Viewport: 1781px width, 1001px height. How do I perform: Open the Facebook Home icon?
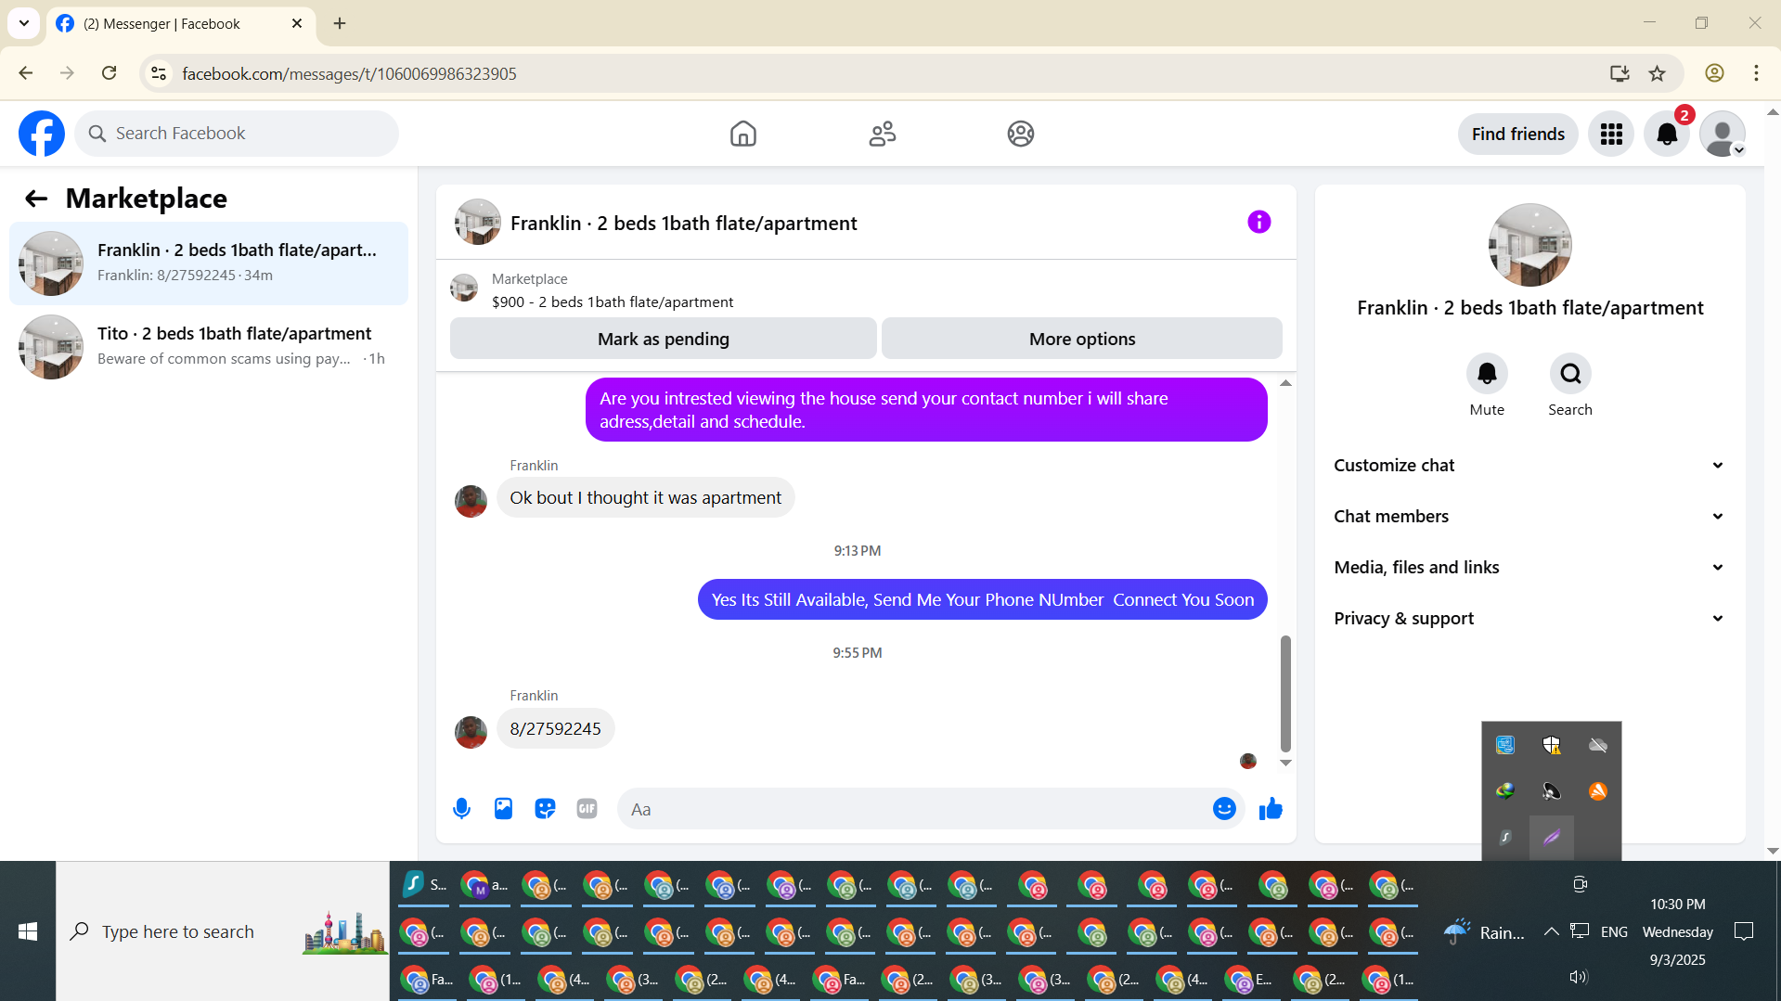(742, 134)
